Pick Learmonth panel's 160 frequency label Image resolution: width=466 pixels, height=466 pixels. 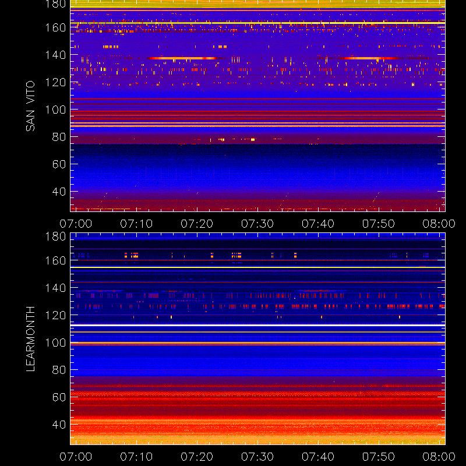click(55, 260)
